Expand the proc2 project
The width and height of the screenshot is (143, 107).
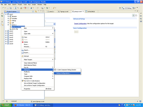(x=6, y=31)
